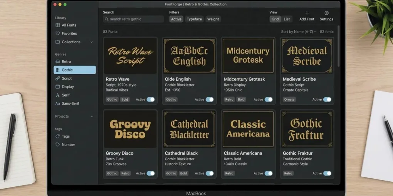
Task: Open Retro Wave Script preview thumbnail
Action: coord(130,56)
